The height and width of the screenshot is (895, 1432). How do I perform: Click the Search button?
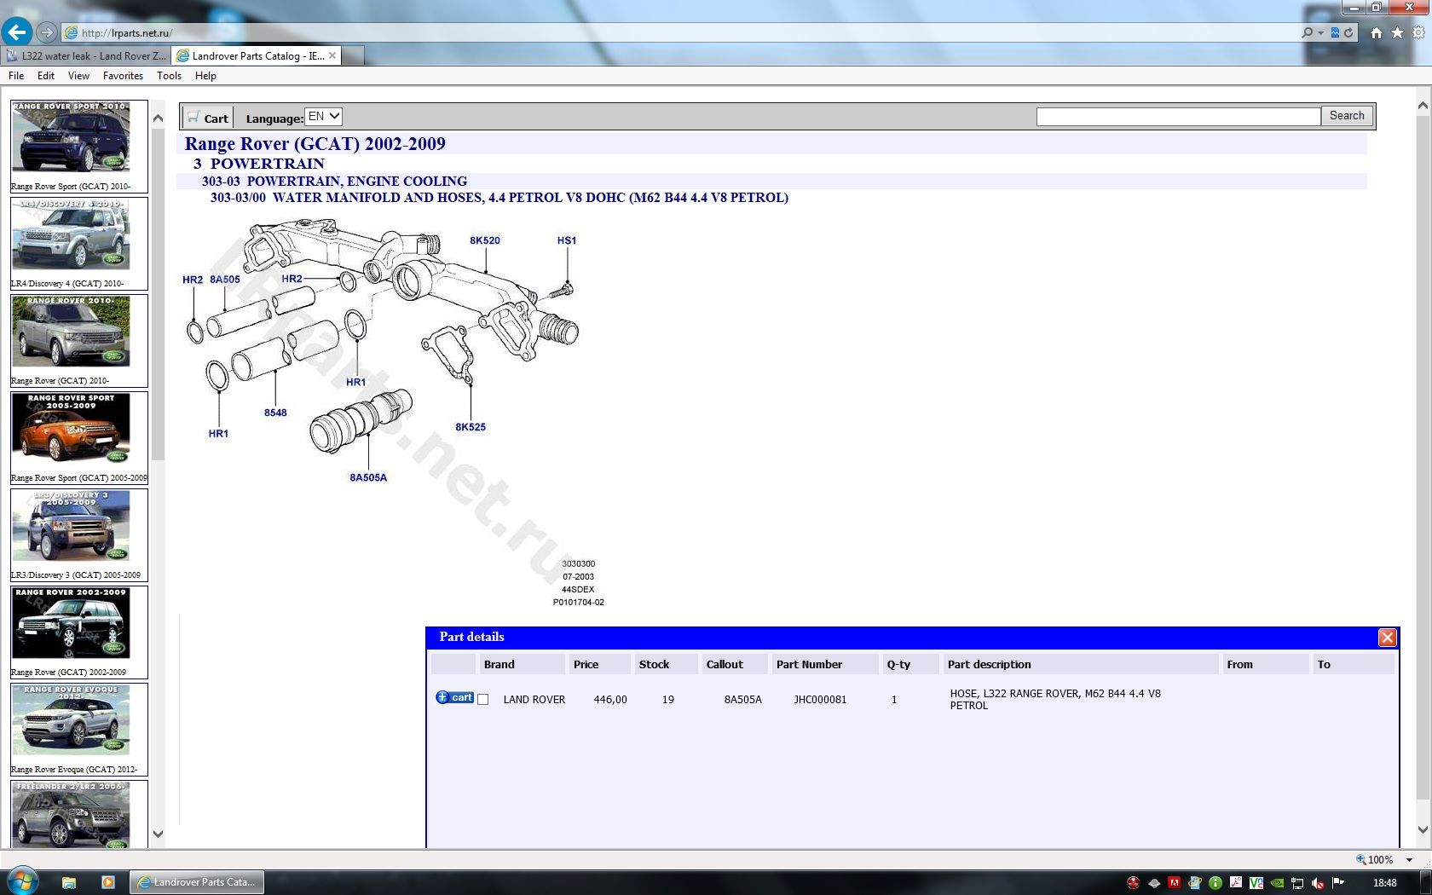pos(1347,116)
